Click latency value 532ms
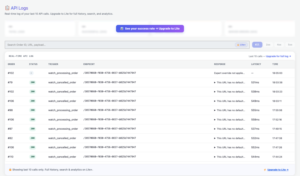Image resolution: width=300 pixels, height=176 pixels. (x=255, y=138)
